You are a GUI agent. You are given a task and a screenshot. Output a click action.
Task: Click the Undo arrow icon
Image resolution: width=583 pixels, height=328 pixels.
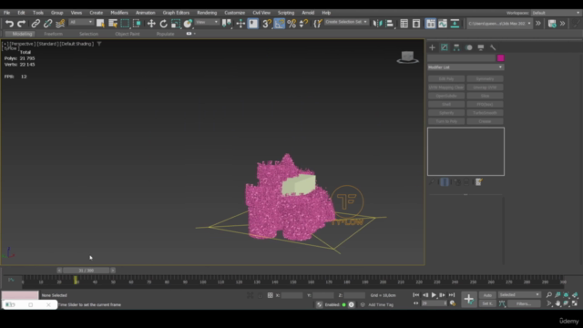tap(9, 24)
